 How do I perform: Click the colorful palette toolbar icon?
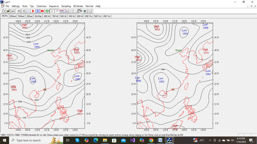85,11
